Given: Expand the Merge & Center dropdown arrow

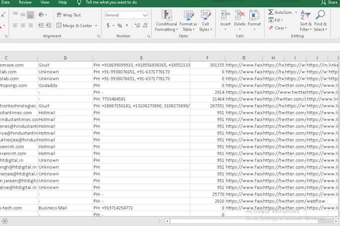Looking at the screenshot, I should point(96,25).
